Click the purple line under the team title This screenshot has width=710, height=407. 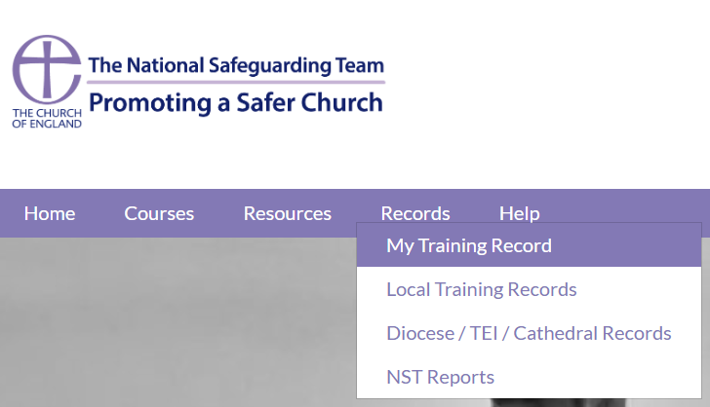(235, 83)
